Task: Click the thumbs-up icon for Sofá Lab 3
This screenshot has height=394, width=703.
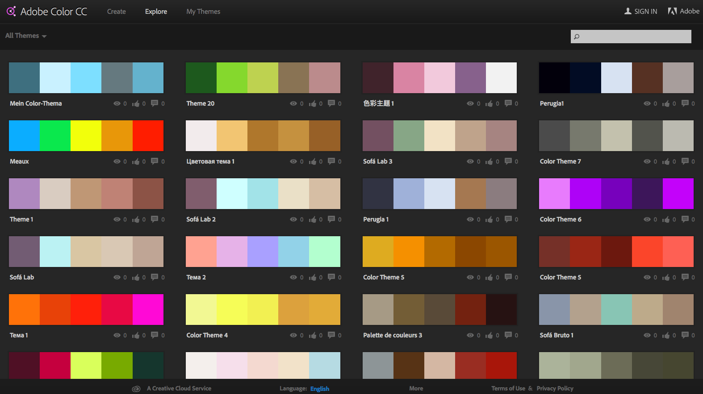Action: (489, 161)
